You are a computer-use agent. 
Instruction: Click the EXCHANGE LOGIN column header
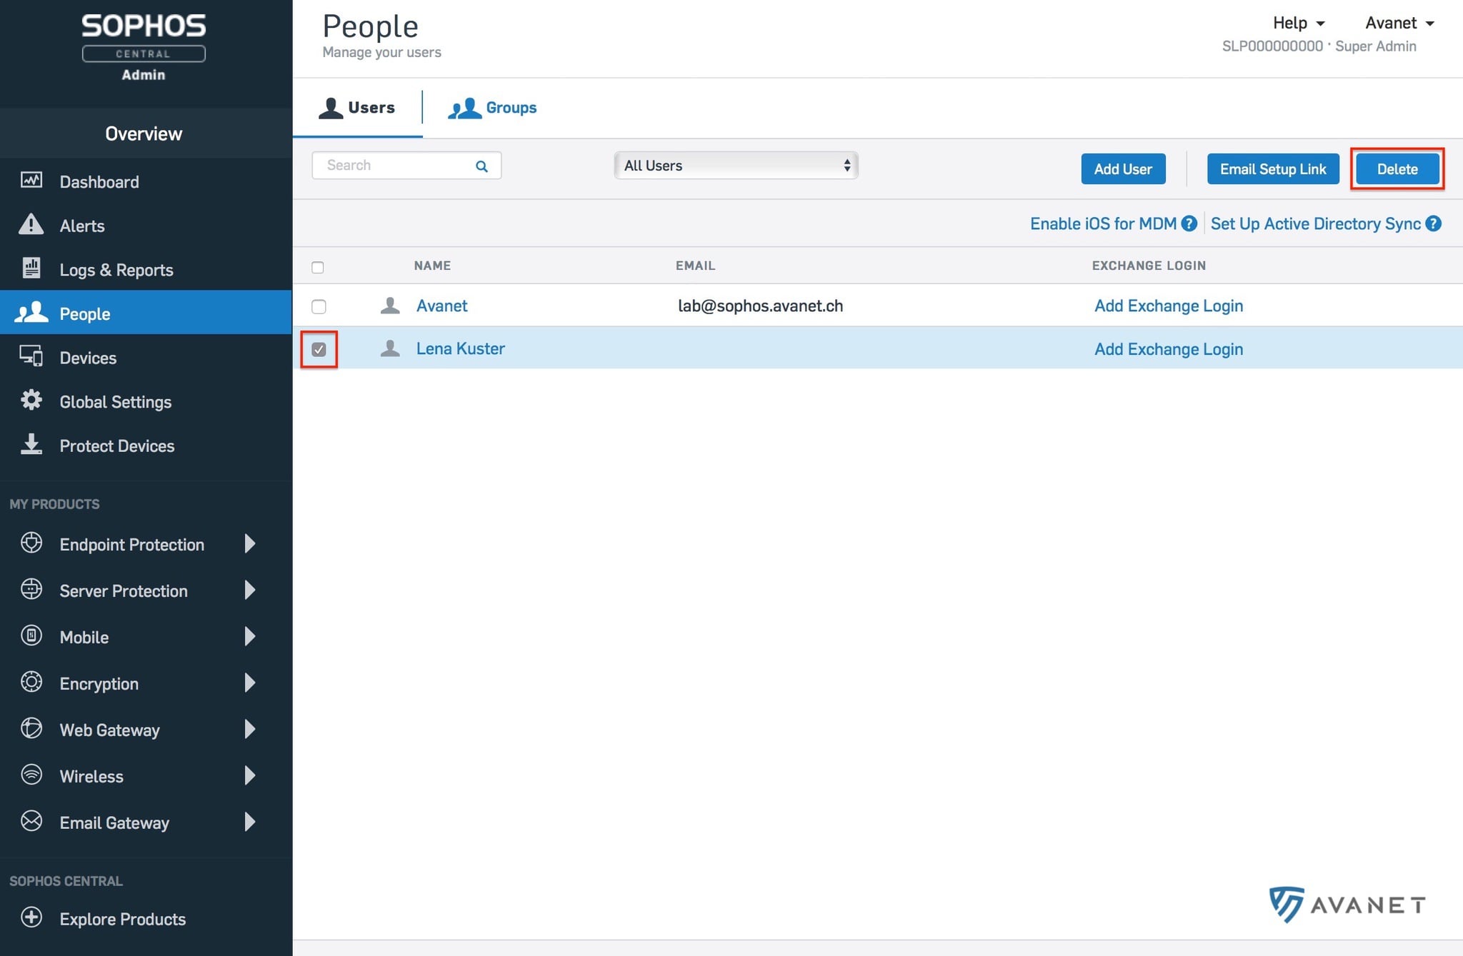point(1149,266)
